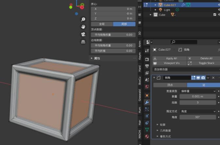Image resolution: width=220 pixels, height=145 pixels.
Task: Hide the Light object with eye icon
Action: tap(219, 10)
